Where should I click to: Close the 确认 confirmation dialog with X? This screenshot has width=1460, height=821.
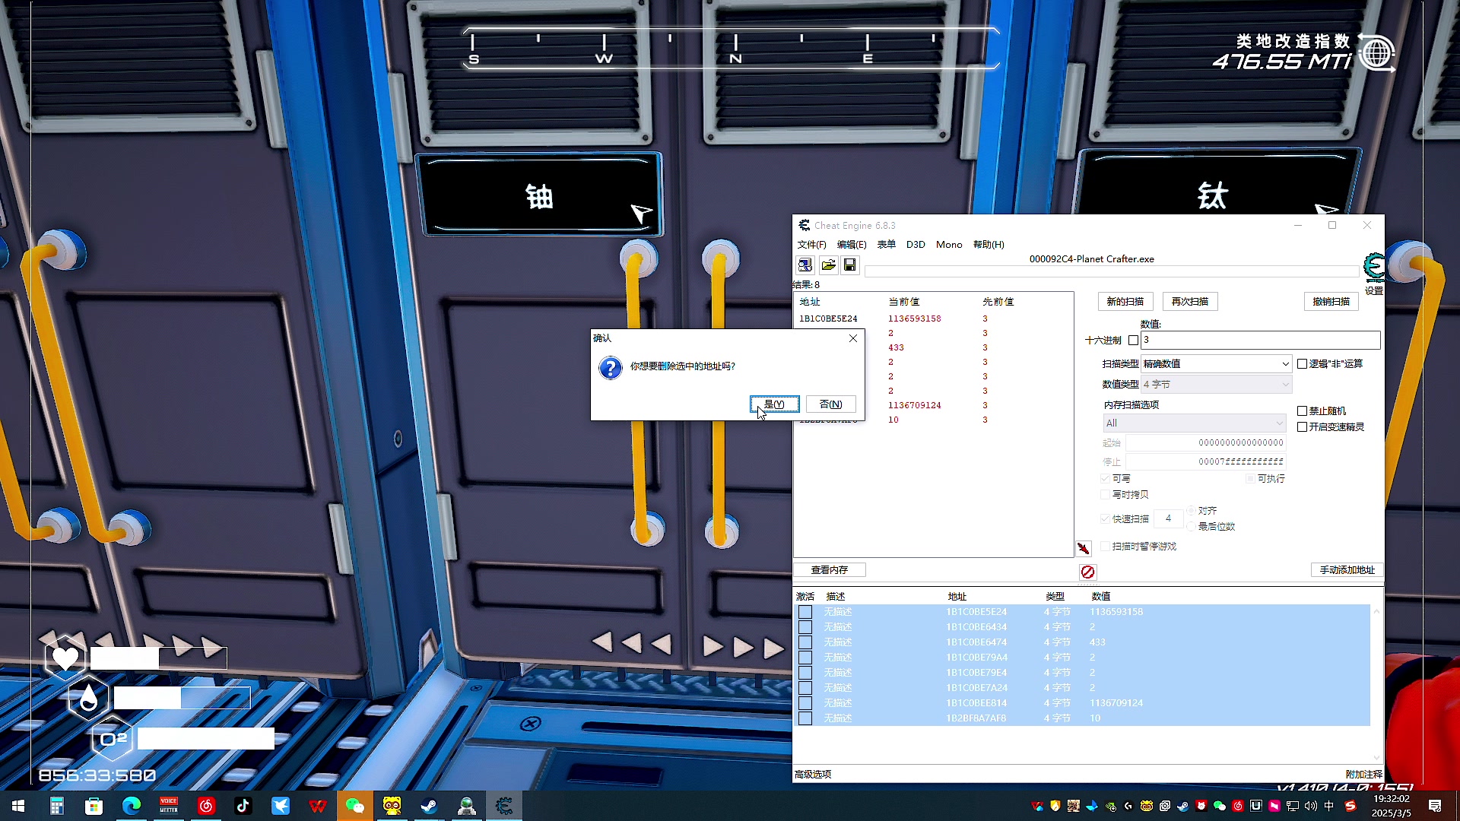pyautogui.click(x=853, y=338)
